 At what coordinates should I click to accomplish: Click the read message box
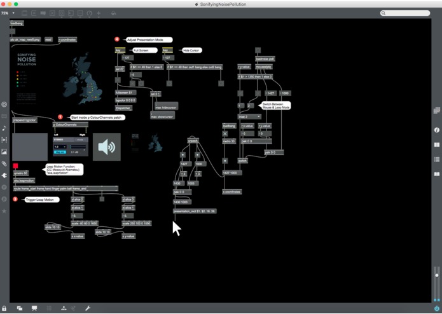point(48,39)
